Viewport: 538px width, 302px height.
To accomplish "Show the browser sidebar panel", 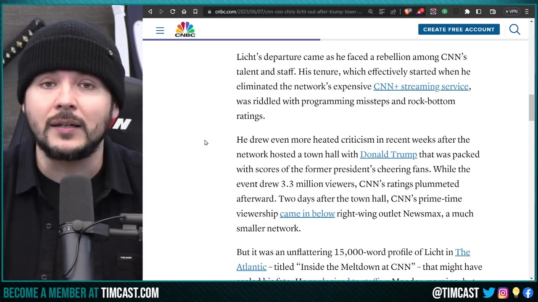I will pyautogui.click(x=478, y=12).
